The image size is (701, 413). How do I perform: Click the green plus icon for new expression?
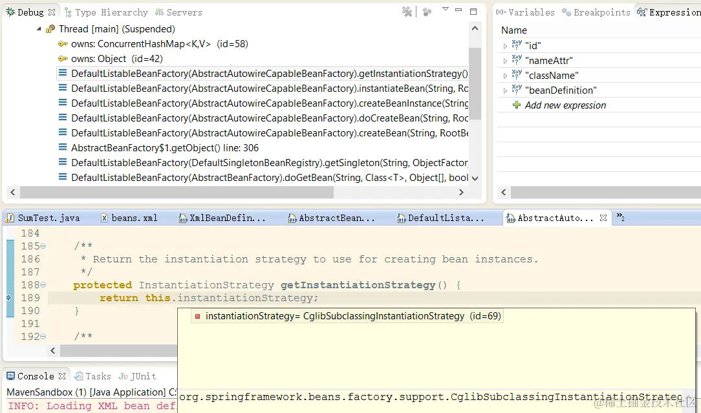coord(516,105)
